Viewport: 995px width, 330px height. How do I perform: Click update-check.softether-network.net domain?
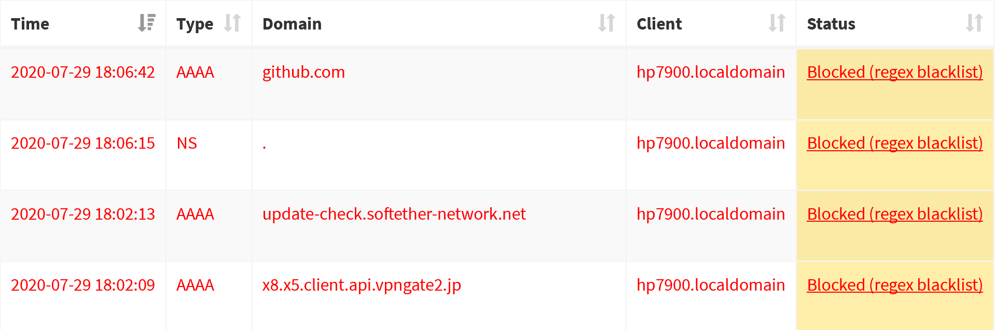point(394,214)
